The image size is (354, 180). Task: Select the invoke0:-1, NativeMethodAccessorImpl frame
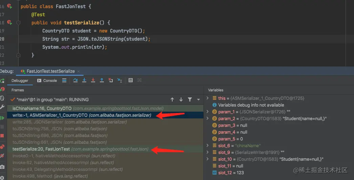coord(105,156)
